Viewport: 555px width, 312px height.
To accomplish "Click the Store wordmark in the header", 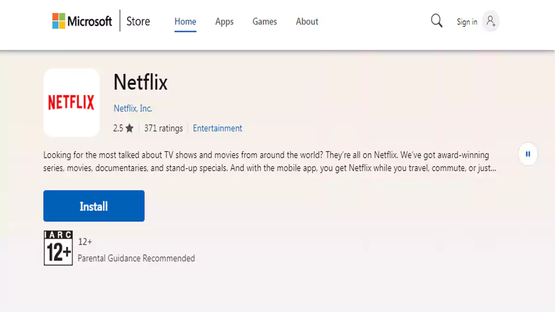I will pos(137,21).
